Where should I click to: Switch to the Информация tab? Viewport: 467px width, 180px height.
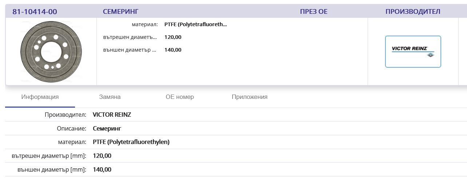pyautogui.click(x=40, y=97)
